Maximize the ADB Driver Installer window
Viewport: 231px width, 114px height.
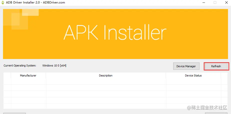pos(215,2)
